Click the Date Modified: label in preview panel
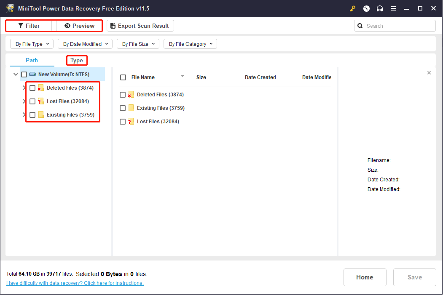 [x=384, y=189]
